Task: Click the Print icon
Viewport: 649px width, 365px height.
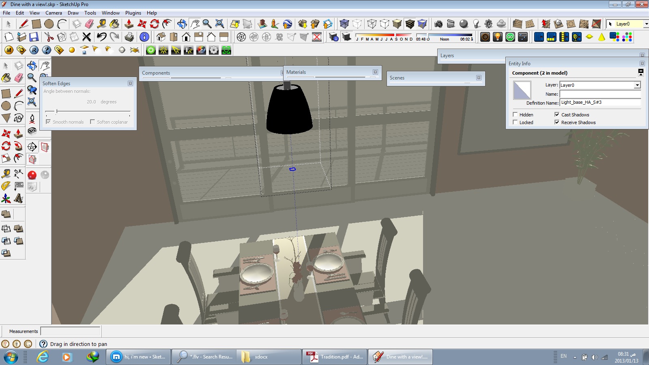Action: click(x=129, y=37)
